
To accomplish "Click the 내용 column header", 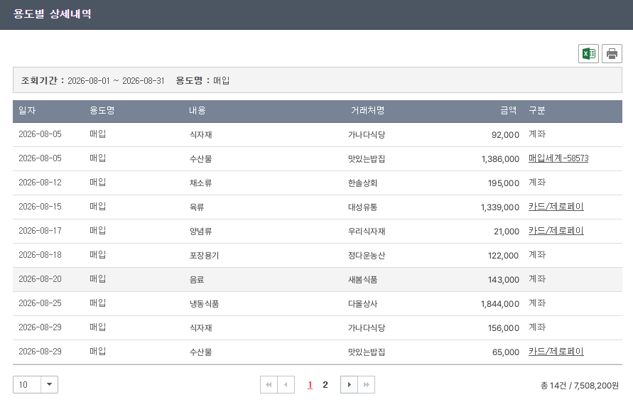I will click(198, 111).
